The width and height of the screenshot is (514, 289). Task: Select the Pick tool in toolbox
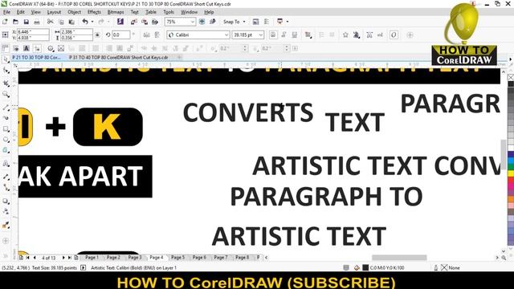(6, 59)
